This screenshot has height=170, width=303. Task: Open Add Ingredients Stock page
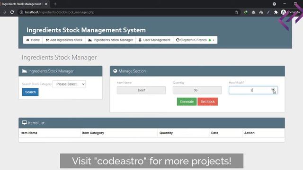(x=64, y=40)
